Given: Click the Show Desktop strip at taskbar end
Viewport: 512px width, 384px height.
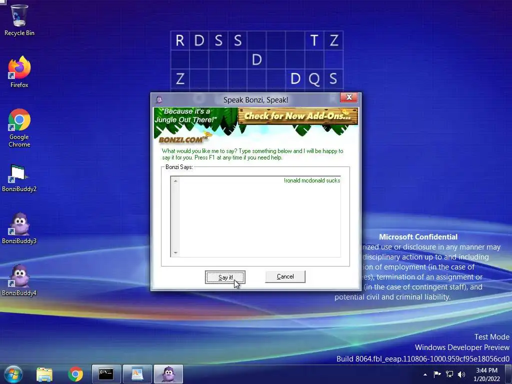Looking at the screenshot, I should pos(508,374).
